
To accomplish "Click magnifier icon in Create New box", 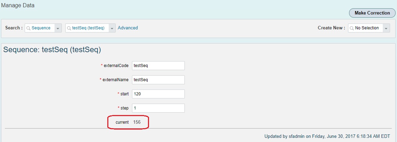I will pyautogui.click(x=352, y=28).
